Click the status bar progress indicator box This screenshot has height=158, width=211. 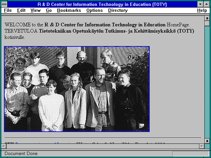pos(191,154)
